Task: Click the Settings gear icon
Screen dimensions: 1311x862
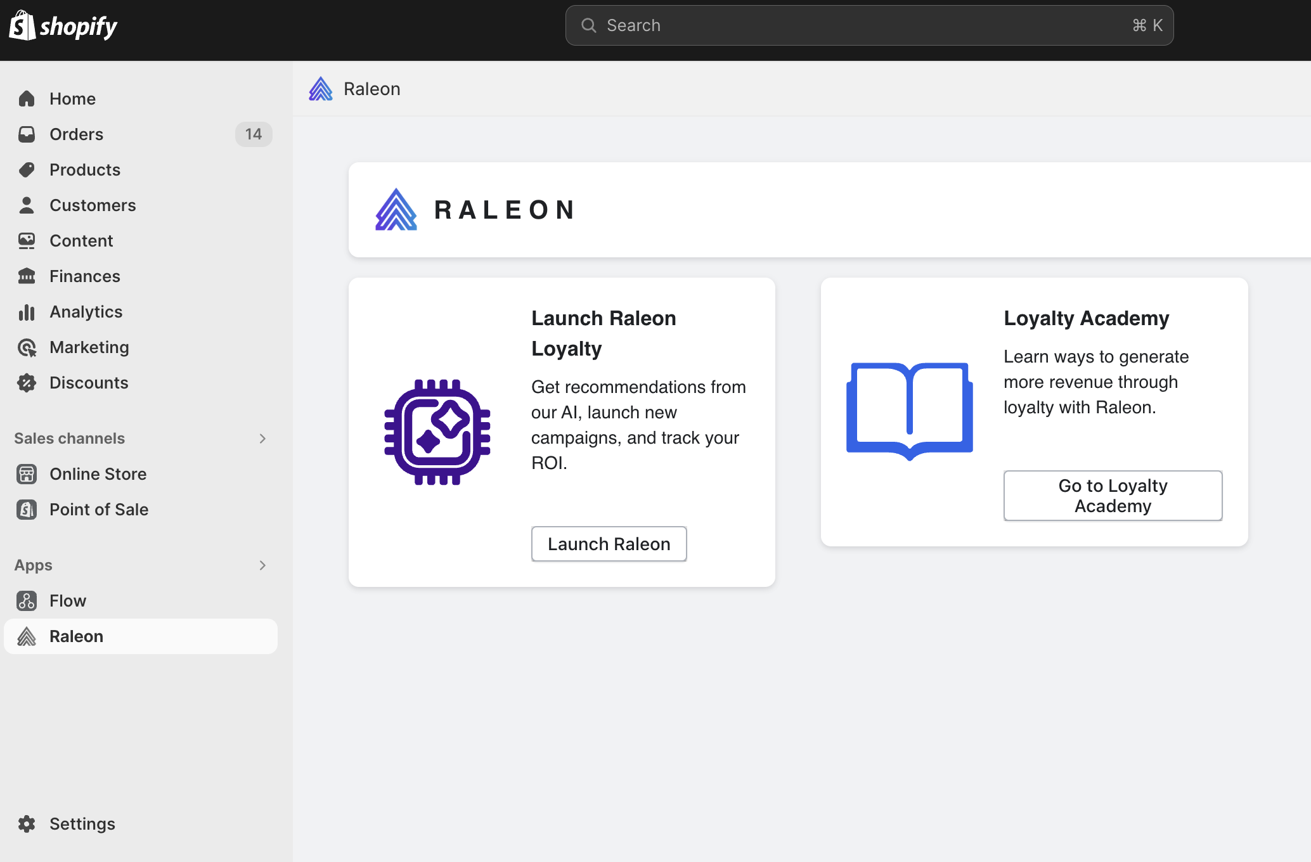Action: pos(27,824)
